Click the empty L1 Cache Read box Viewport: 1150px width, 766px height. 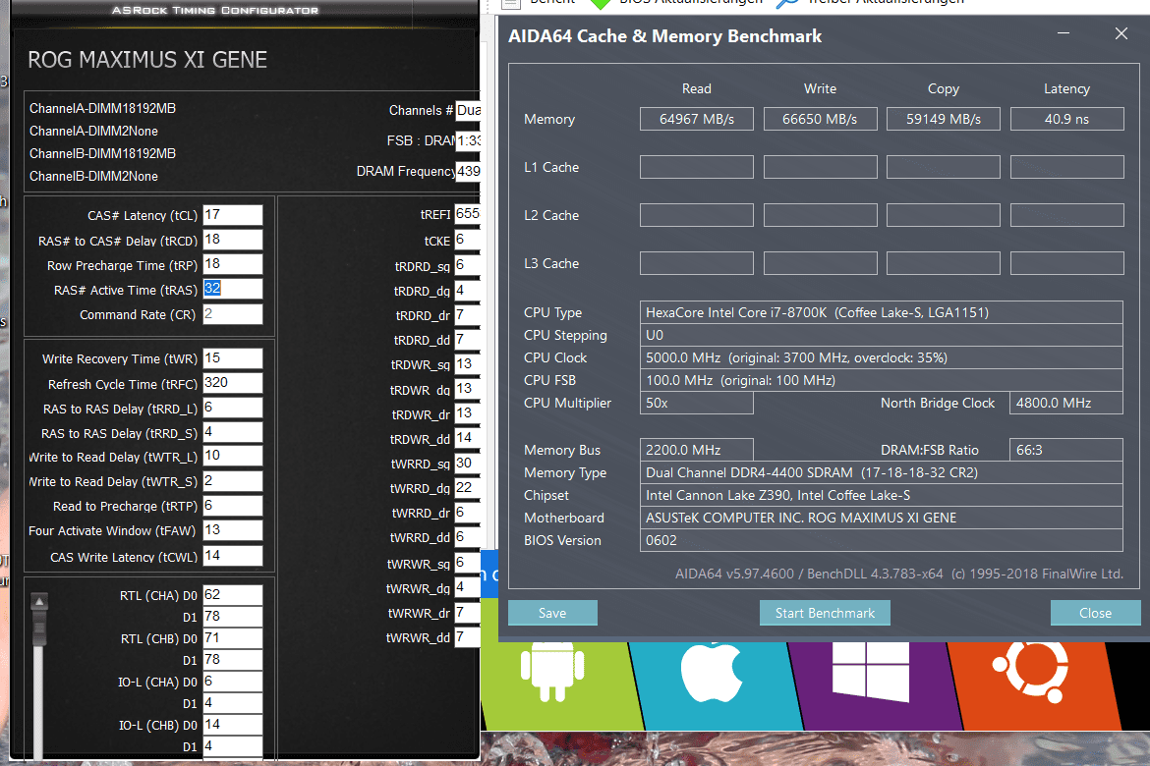[x=696, y=166]
